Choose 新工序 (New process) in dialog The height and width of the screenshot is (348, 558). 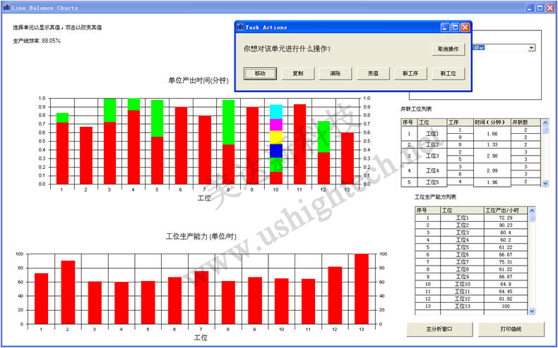(x=410, y=73)
